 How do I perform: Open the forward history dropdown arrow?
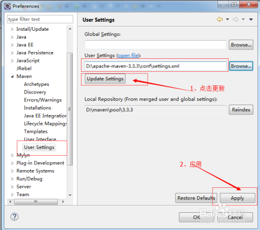[243, 19]
